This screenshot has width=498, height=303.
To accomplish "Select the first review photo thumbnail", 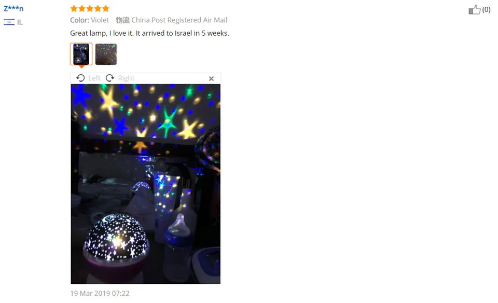I will (81, 54).
